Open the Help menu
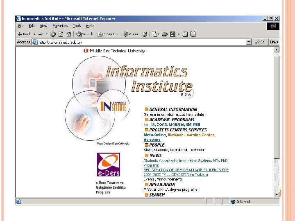 click(x=90, y=26)
